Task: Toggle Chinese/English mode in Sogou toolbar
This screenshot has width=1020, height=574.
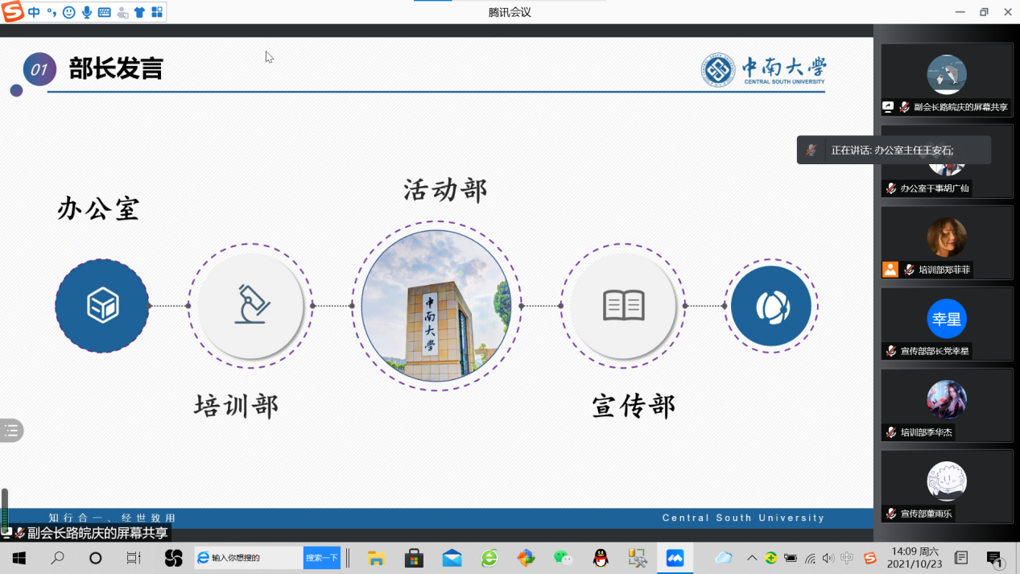Action: pos(34,12)
